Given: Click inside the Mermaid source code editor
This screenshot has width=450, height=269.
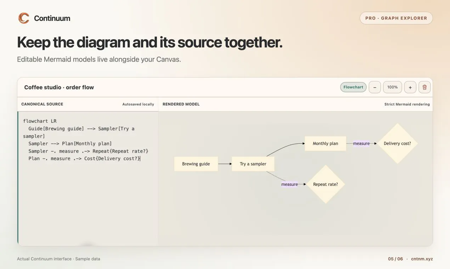Looking at the screenshot, I should (x=88, y=178).
